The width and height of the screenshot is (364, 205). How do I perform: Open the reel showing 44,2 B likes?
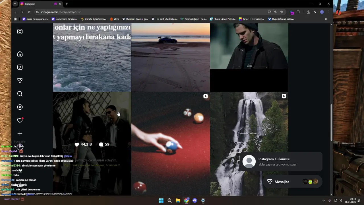click(92, 144)
